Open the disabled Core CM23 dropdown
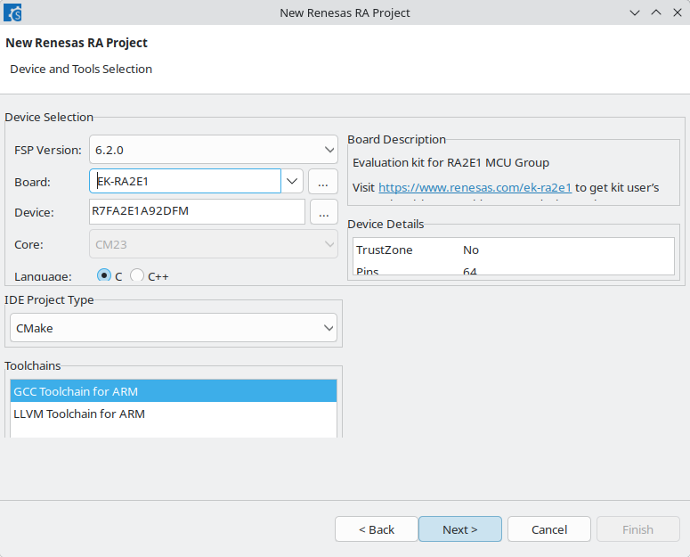Viewport: 690px width, 557px height. click(x=214, y=244)
